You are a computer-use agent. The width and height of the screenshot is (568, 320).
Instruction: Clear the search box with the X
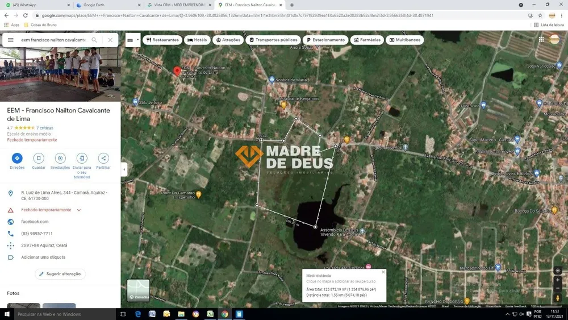(110, 40)
